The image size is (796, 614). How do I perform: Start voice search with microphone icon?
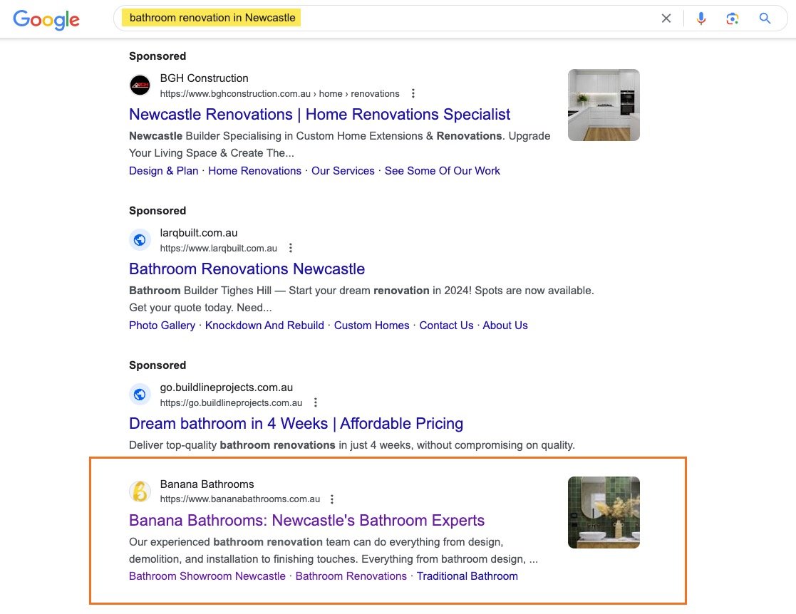pos(701,19)
